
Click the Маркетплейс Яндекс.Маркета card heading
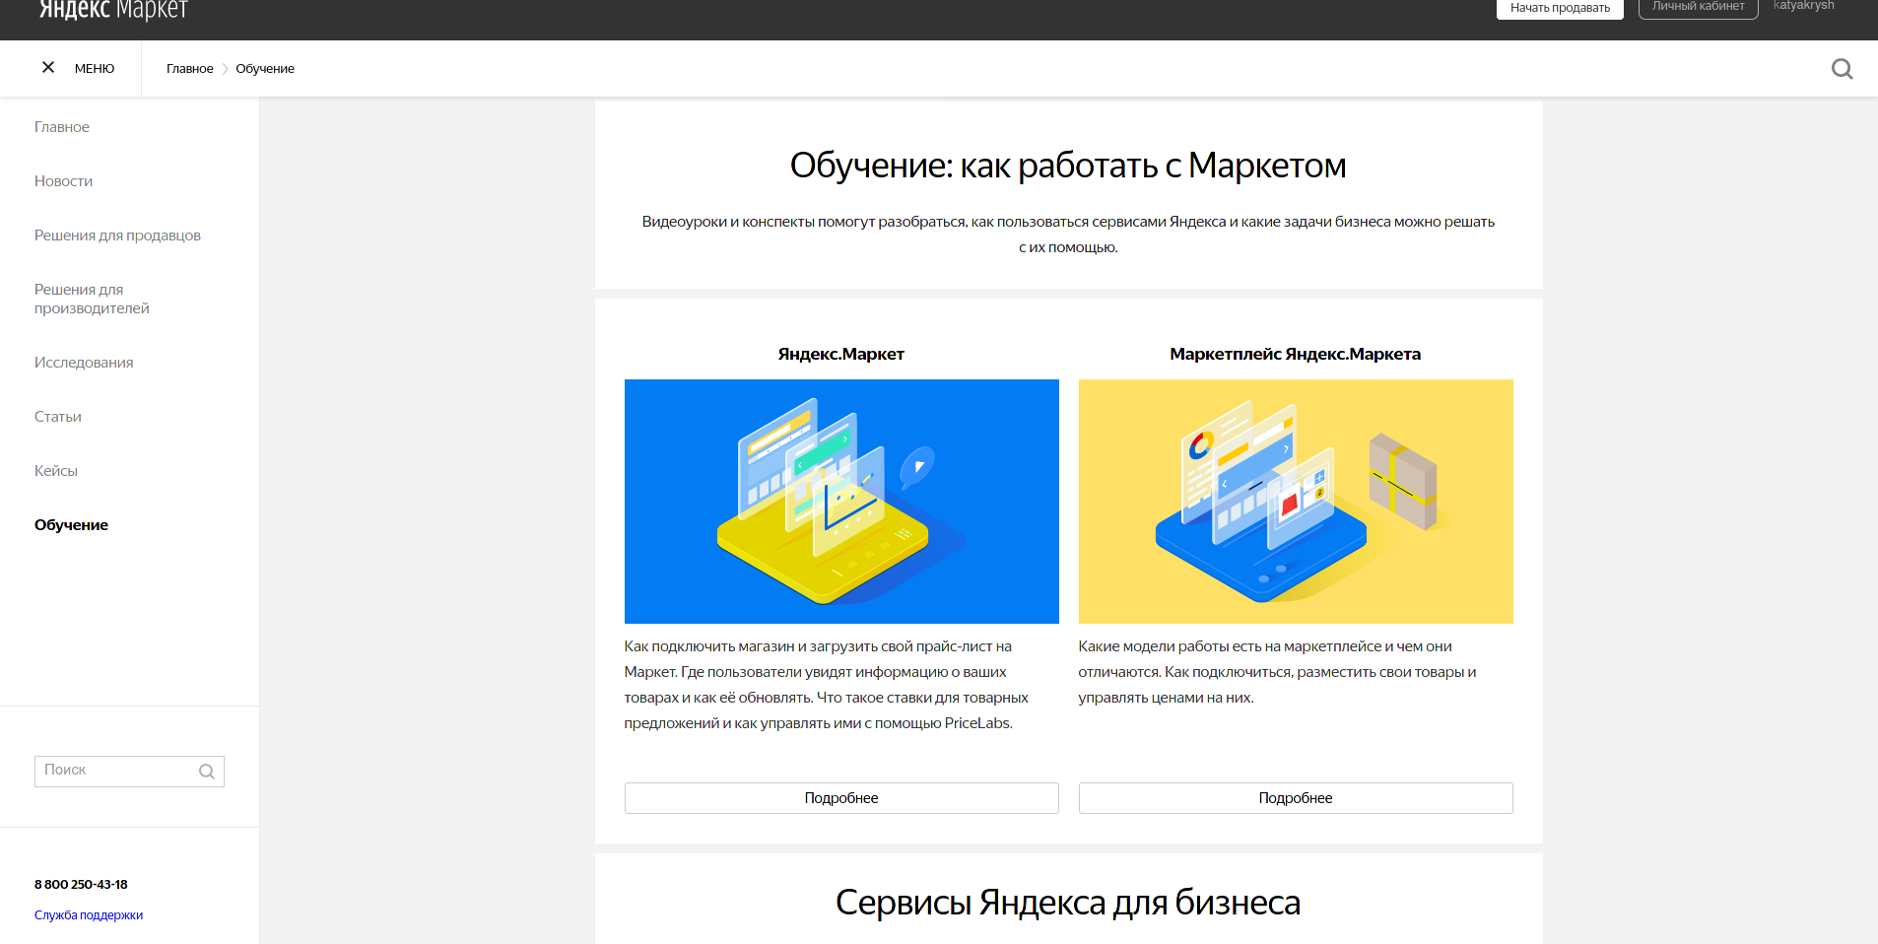pyautogui.click(x=1296, y=354)
